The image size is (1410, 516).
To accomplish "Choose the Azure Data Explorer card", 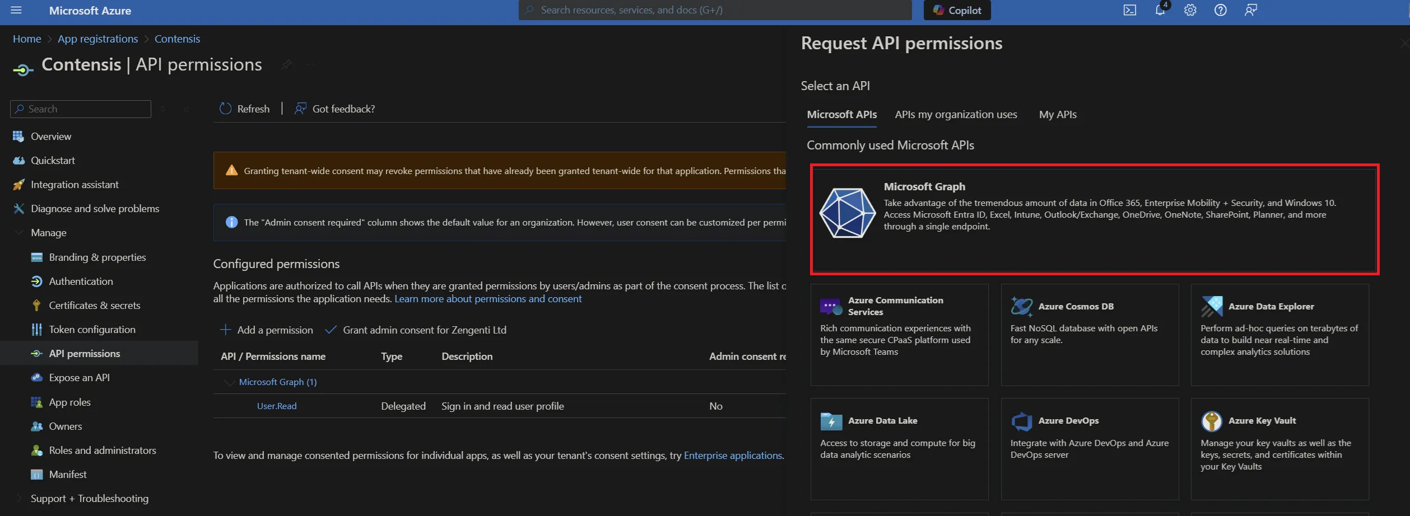I will pos(1279,335).
